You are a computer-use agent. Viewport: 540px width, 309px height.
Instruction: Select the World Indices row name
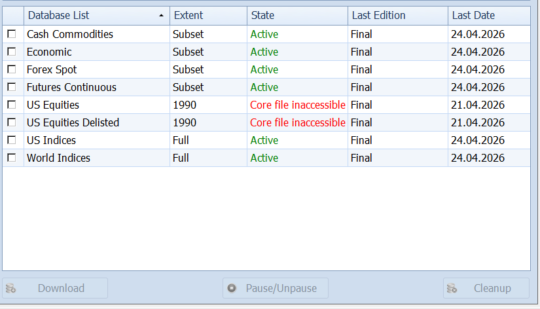[x=58, y=158]
